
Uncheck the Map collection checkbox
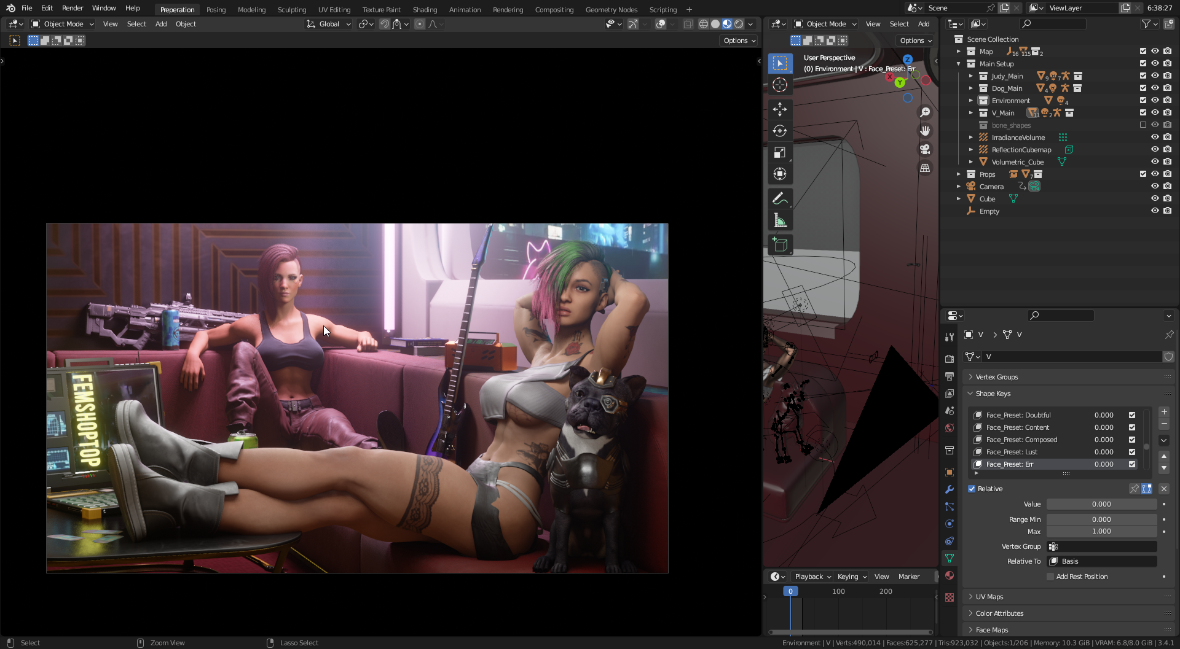click(x=1143, y=52)
